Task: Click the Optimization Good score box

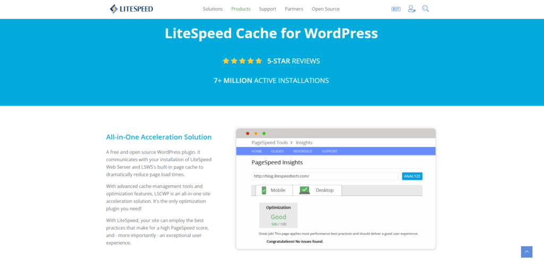Action: coord(278,215)
